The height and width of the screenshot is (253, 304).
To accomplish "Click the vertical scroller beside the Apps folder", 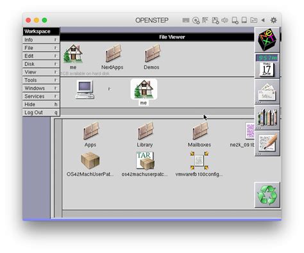I will pyautogui.click(x=58, y=168).
